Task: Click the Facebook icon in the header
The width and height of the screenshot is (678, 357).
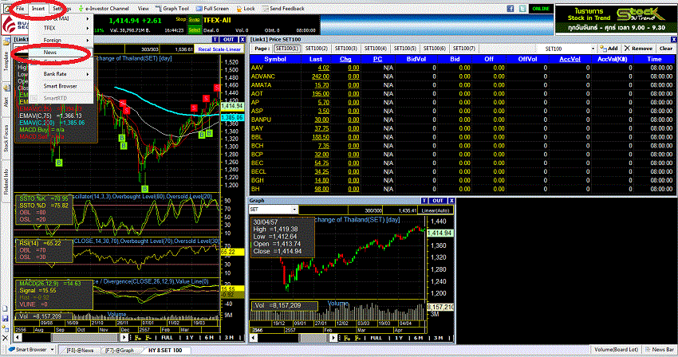Action: click(510, 8)
